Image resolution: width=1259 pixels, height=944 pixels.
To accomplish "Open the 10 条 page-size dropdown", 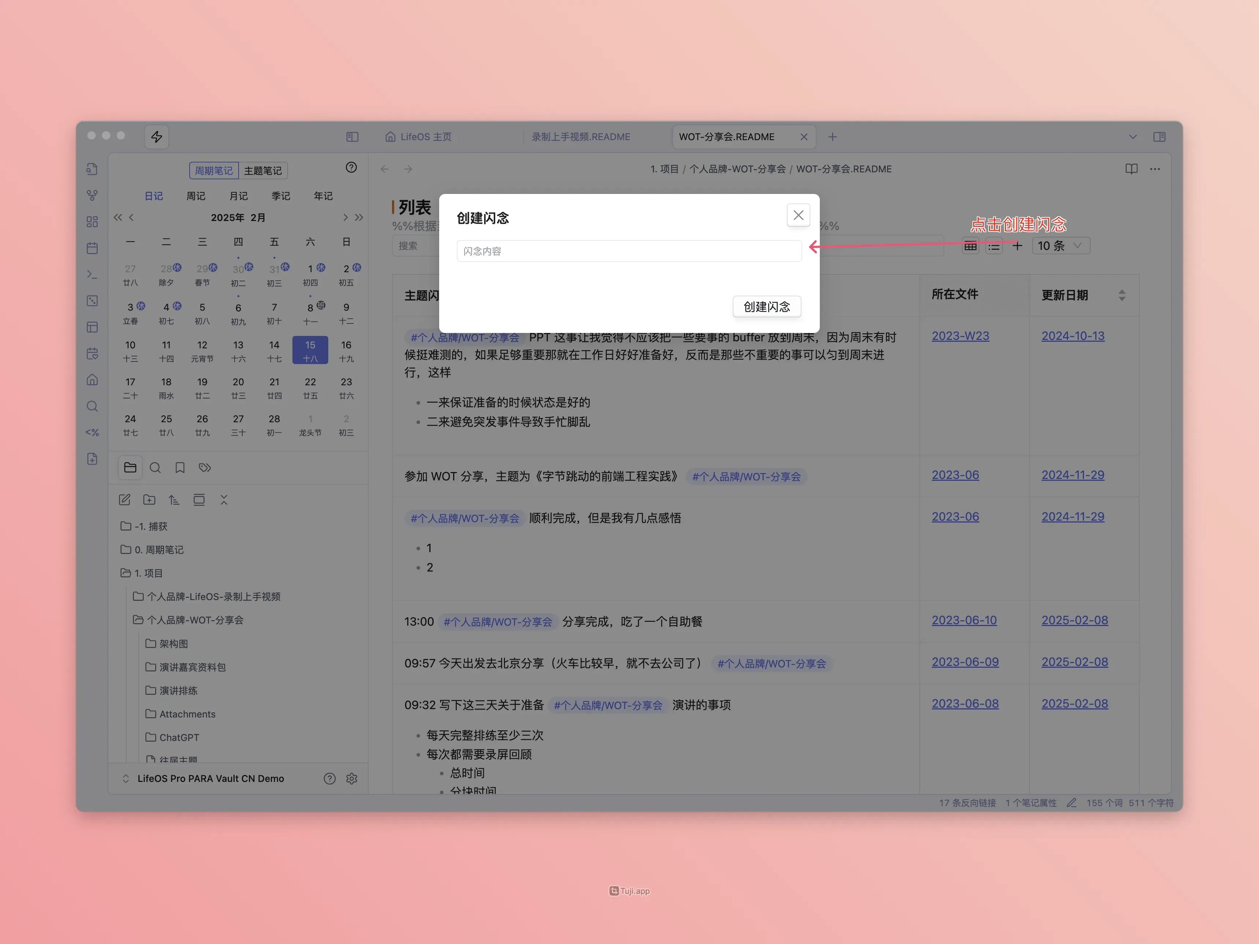I will [x=1060, y=246].
